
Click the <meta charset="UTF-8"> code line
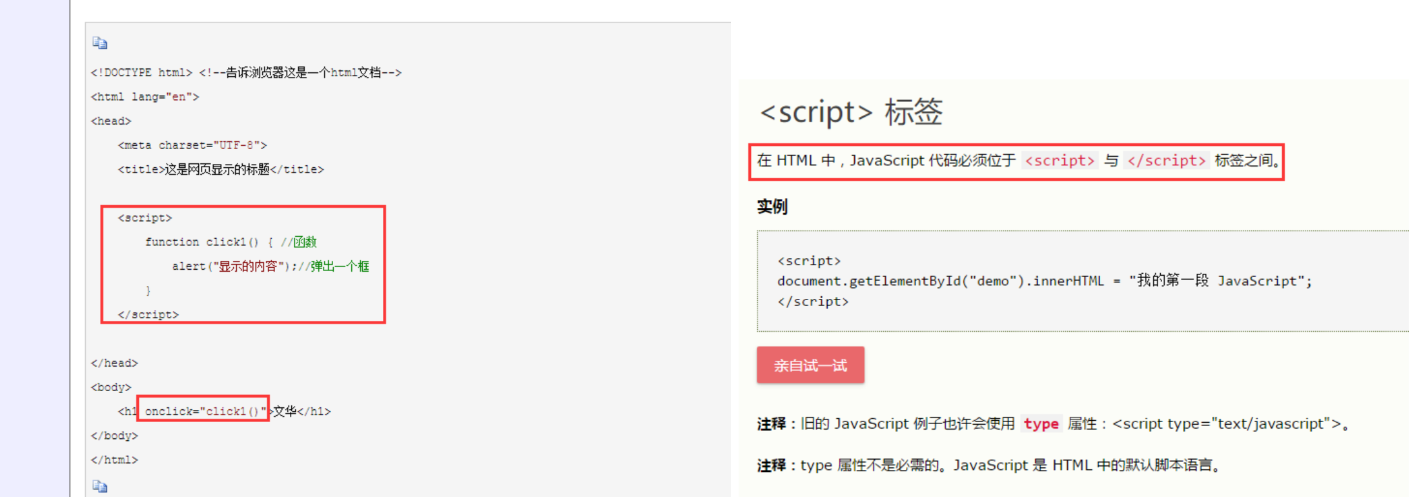tap(192, 145)
